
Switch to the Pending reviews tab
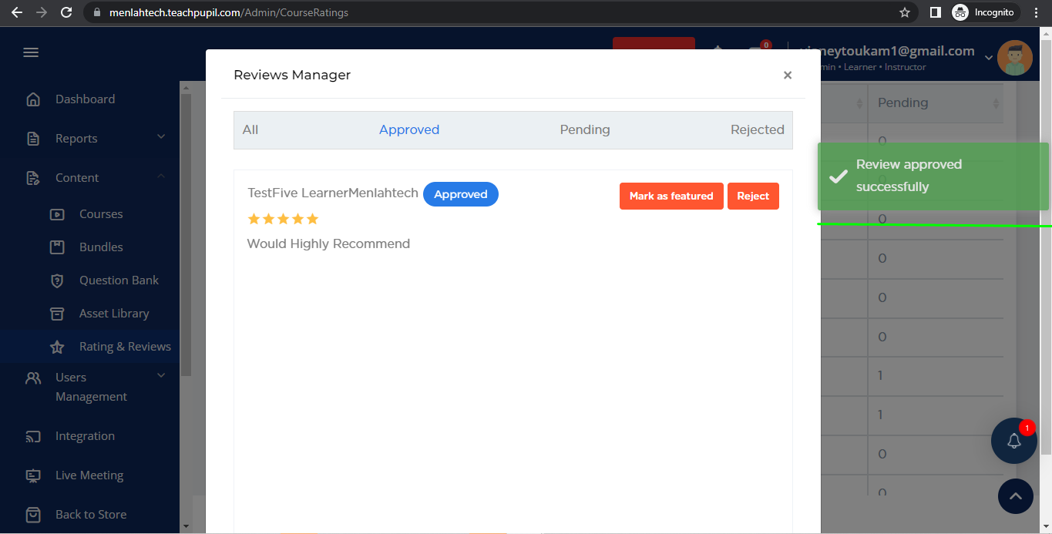click(584, 129)
